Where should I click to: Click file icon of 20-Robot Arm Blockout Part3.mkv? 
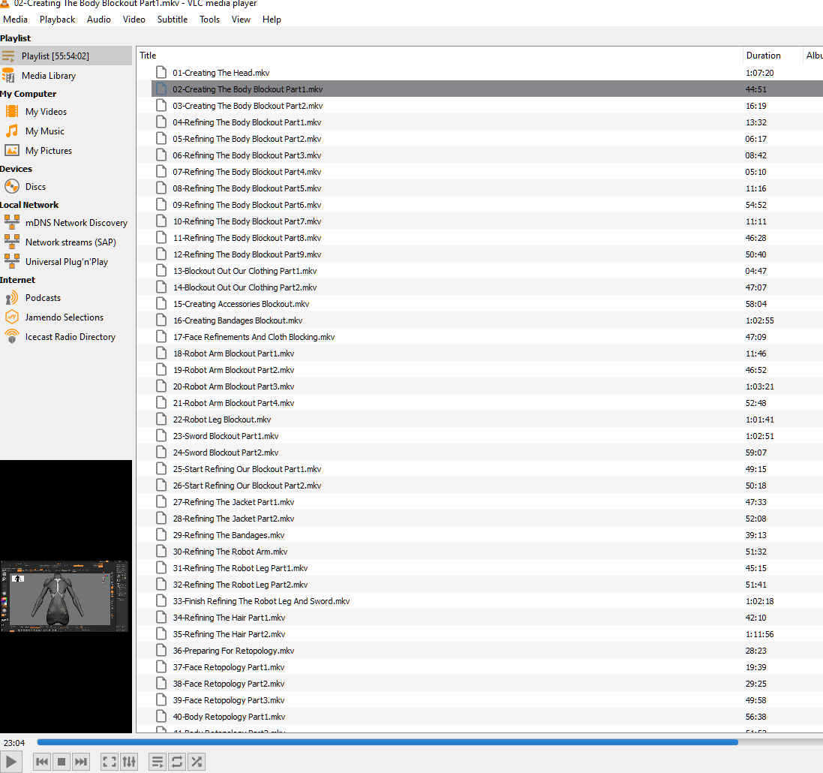coord(161,386)
